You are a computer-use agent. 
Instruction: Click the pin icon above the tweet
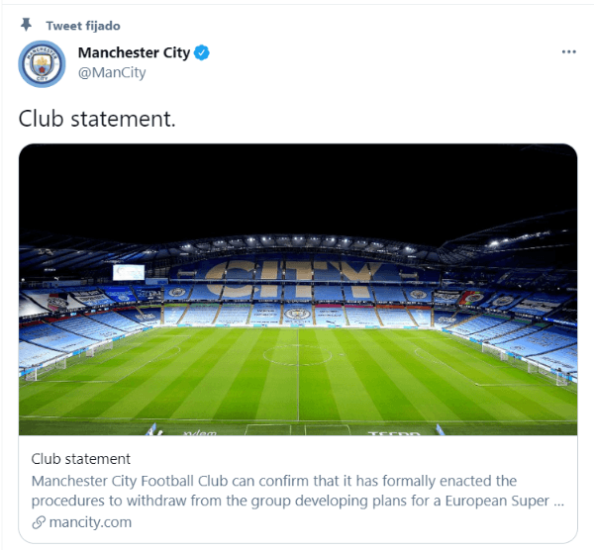(26, 25)
